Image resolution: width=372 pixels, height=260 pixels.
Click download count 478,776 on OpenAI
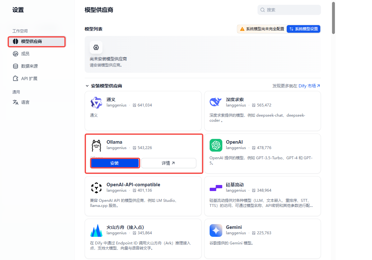(264, 148)
